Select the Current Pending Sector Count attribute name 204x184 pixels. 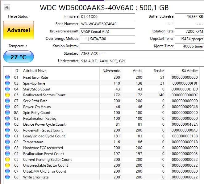point(47,160)
